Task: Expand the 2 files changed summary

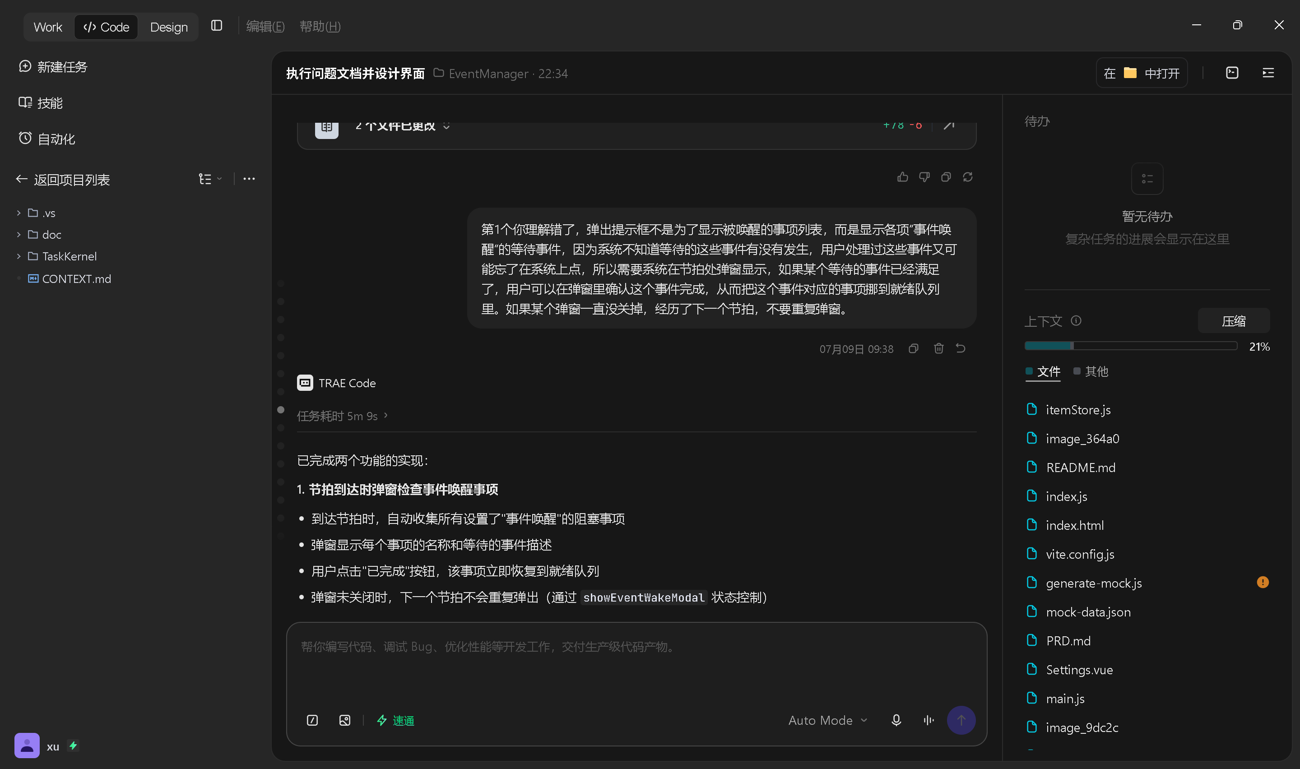Action: 403,126
